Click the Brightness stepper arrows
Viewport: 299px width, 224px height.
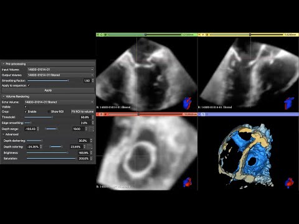(x=91, y=152)
